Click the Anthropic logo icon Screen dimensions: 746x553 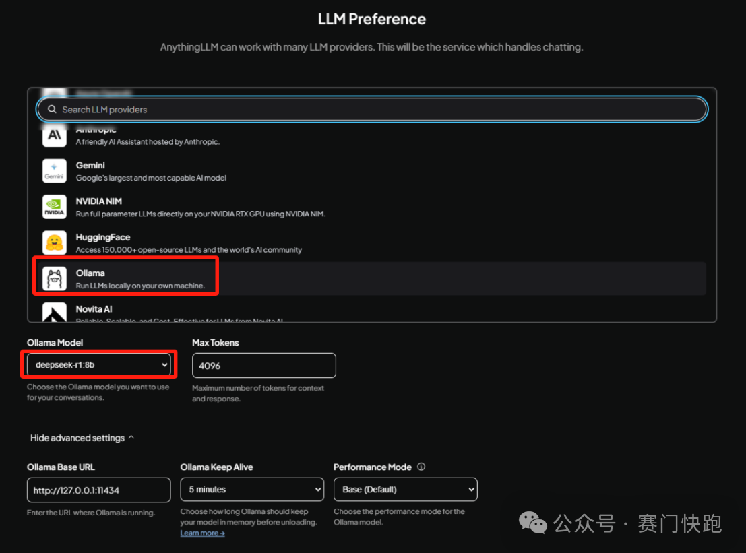point(54,135)
